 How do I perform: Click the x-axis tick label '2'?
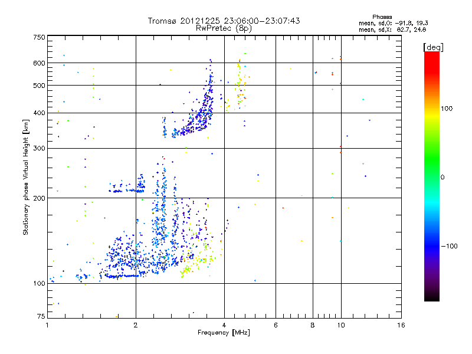pos(136,325)
